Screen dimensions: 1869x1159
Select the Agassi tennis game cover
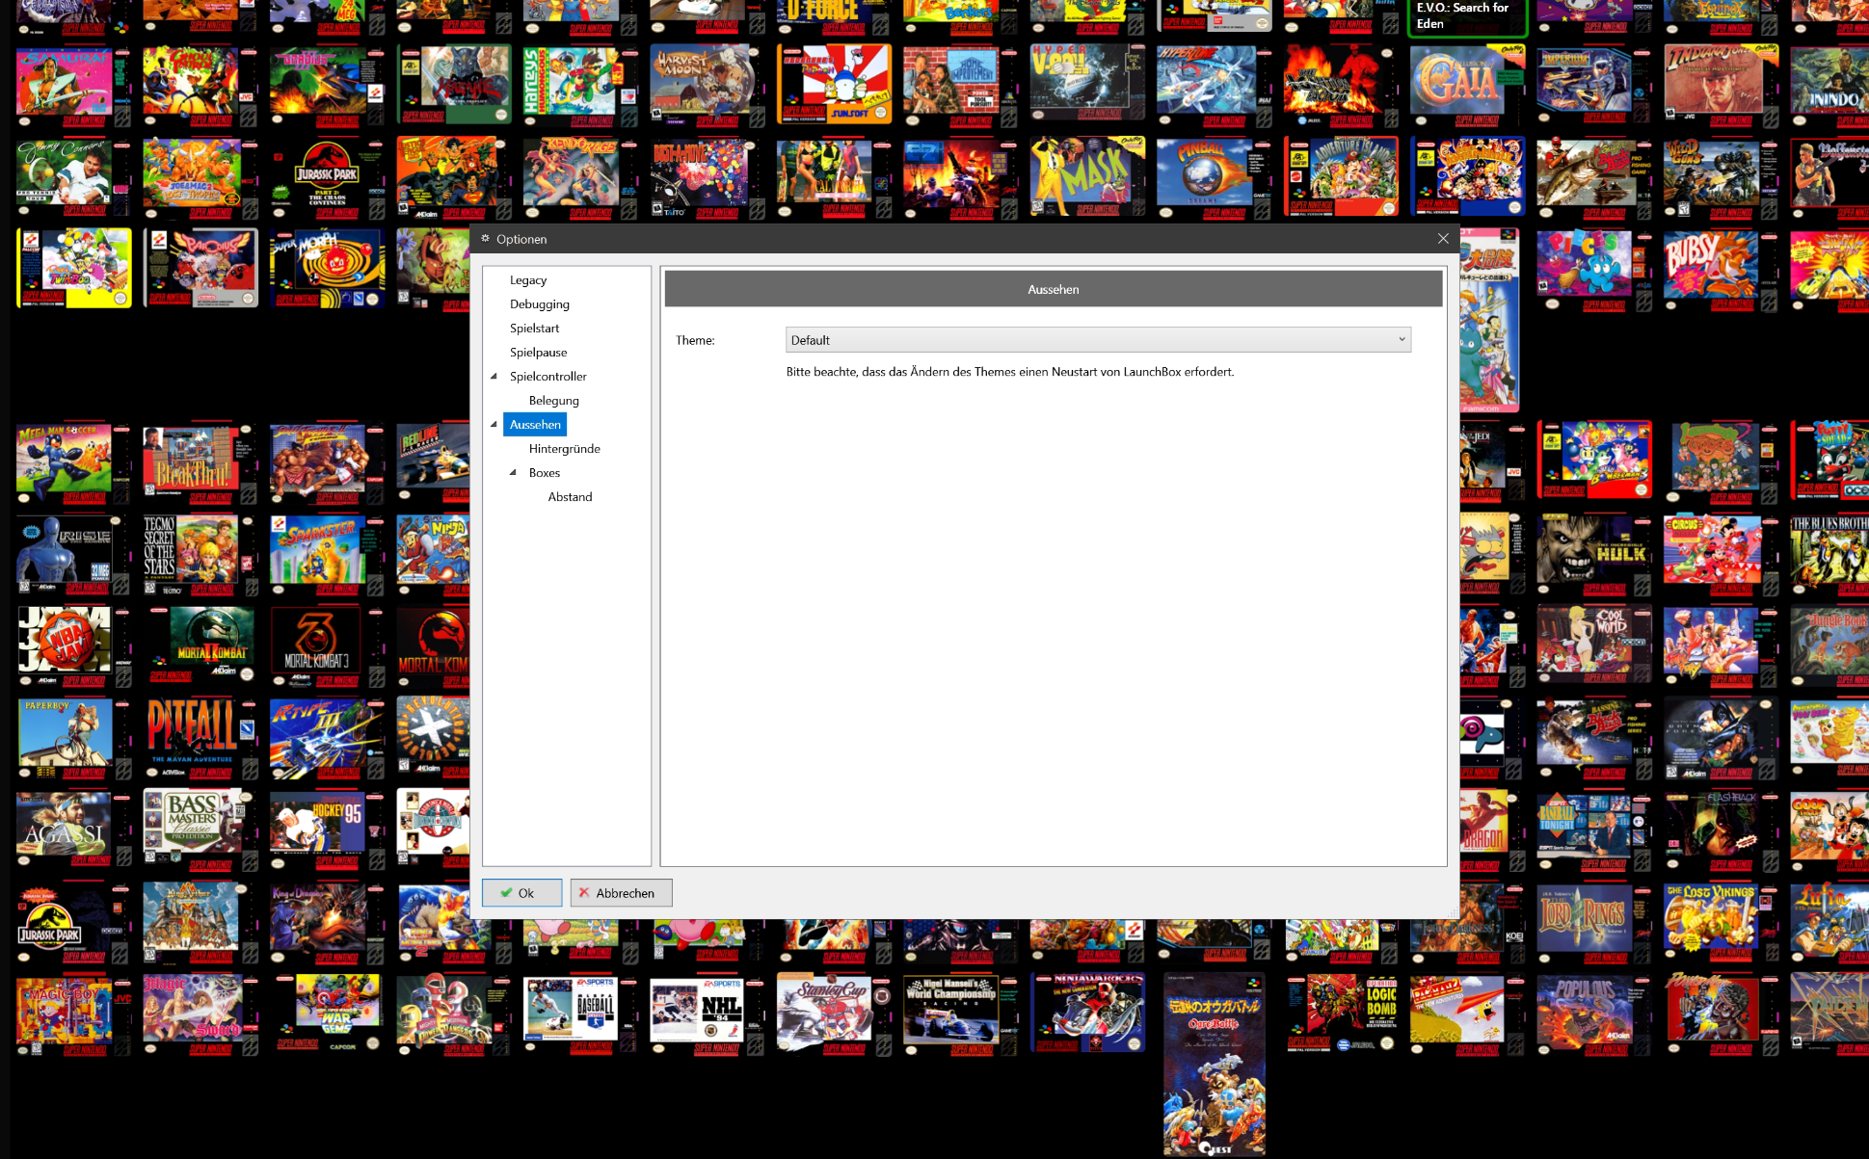74,830
